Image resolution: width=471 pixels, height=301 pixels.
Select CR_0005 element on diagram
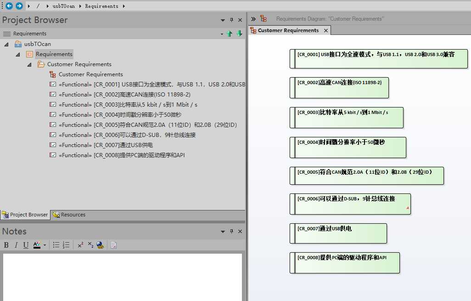(366, 176)
